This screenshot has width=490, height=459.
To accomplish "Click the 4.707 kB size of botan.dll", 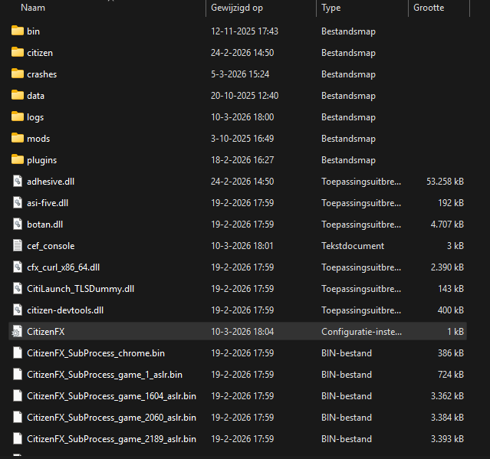I will point(447,225).
